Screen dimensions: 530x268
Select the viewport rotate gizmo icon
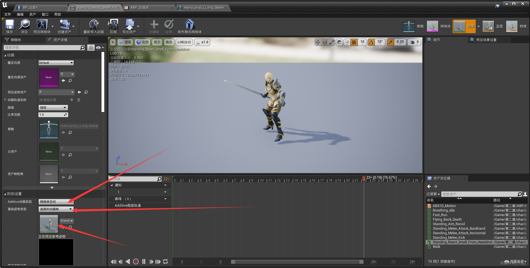(325, 42)
